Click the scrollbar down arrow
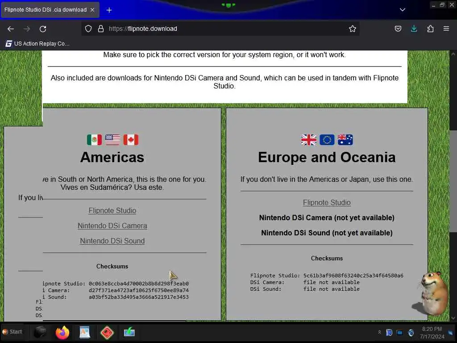This screenshot has width=457, height=343. pyautogui.click(x=453, y=318)
